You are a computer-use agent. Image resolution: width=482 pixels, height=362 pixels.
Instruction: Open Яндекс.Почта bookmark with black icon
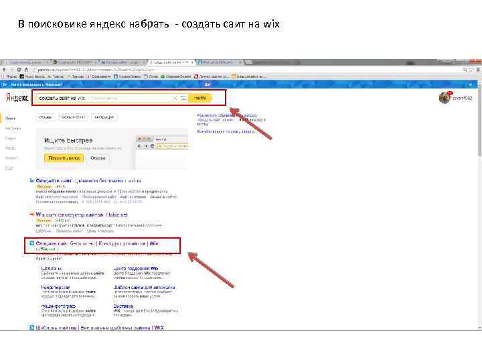coord(32,76)
